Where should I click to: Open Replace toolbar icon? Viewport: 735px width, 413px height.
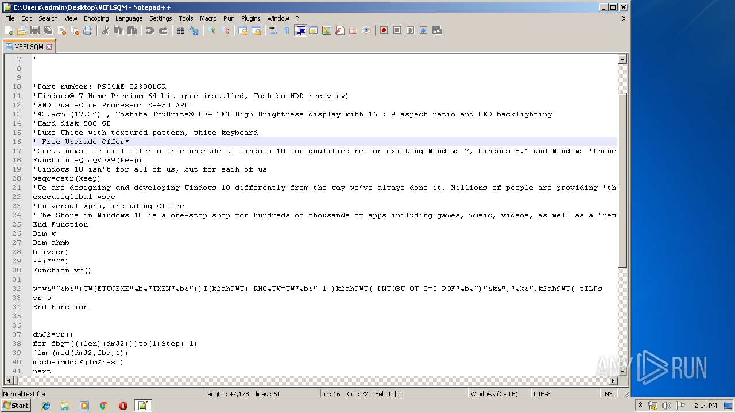click(x=194, y=30)
